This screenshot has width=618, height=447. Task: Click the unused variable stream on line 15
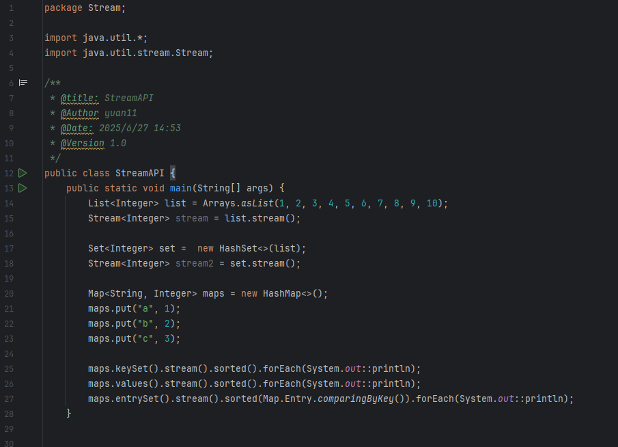pyautogui.click(x=192, y=219)
